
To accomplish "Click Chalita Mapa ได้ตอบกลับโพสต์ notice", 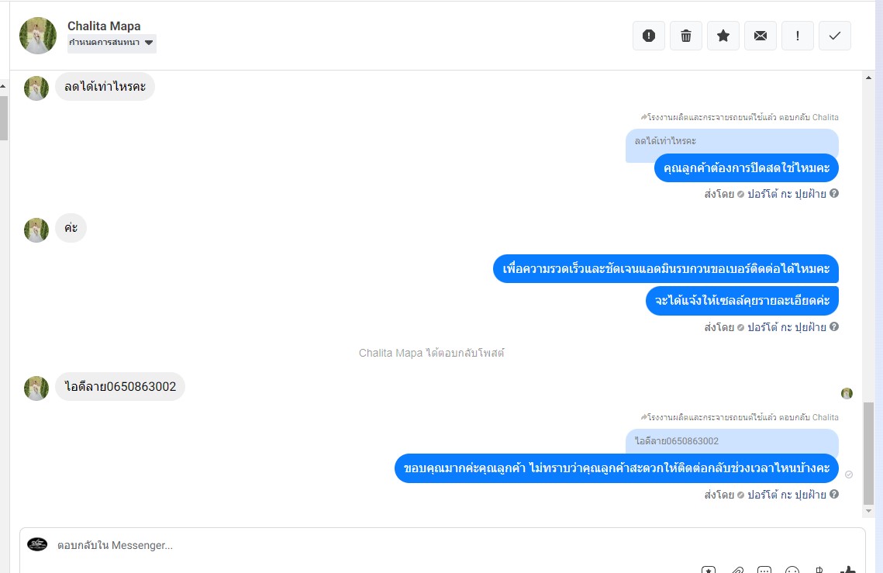I will 431,354.
